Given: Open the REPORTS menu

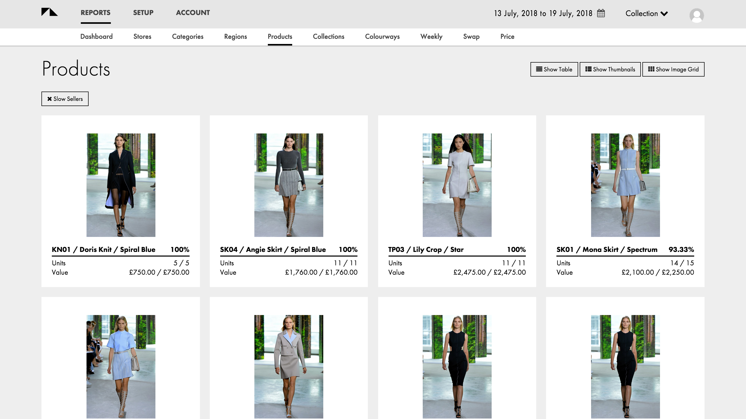Looking at the screenshot, I should coord(96,13).
